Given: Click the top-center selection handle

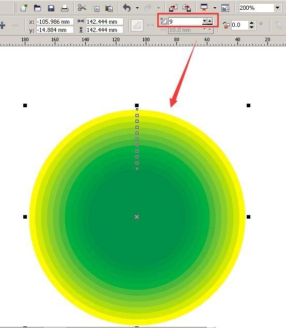Looking at the screenshot, I should [x=137, y=105].
